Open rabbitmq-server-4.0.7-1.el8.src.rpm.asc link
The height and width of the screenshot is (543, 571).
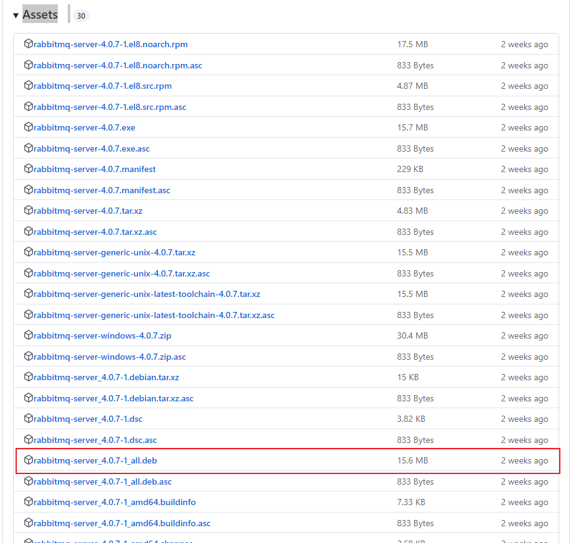110,107
